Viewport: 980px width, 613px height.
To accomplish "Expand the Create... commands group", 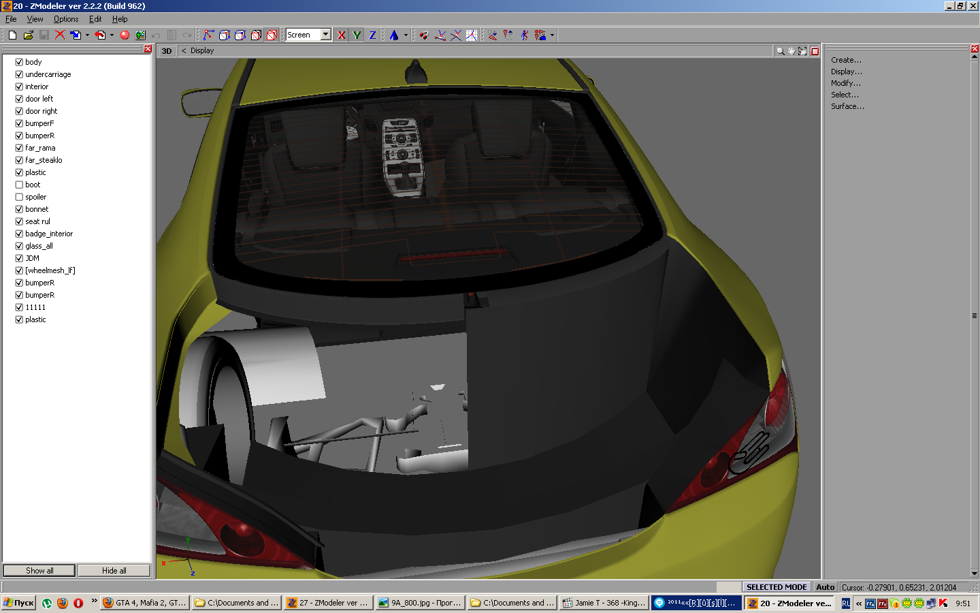I will (846, 60).
